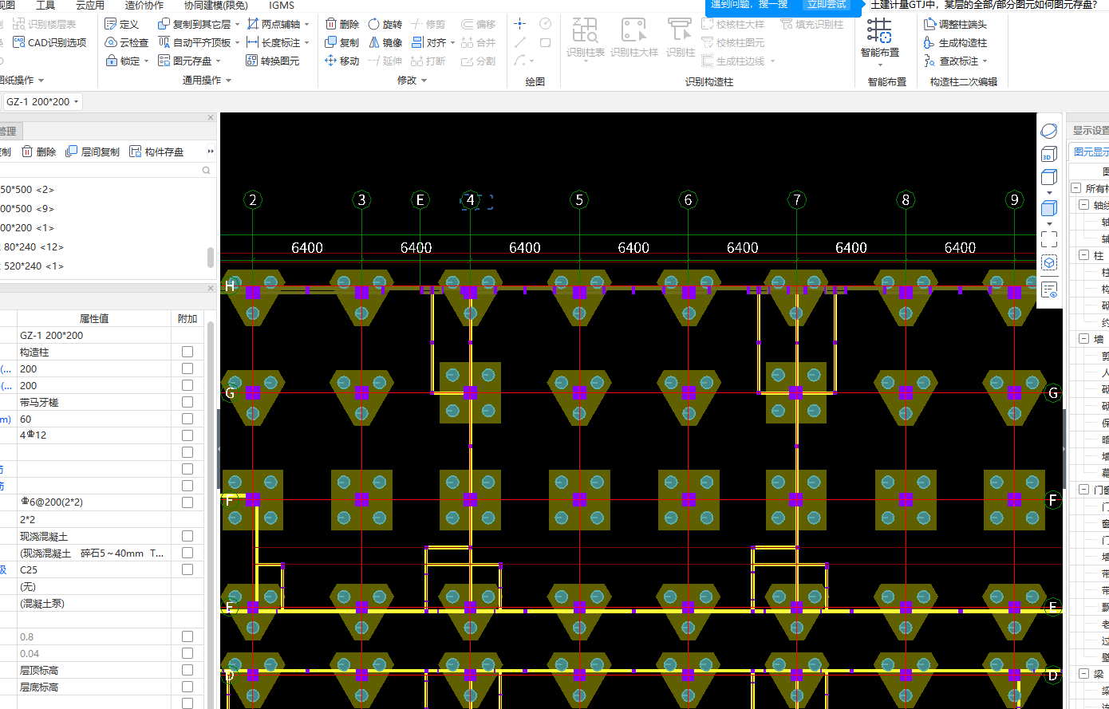Toggle the orbit view icon in canvas toolbar
The height and width of the screenshot is (709, 1109).
(1049, 131)
